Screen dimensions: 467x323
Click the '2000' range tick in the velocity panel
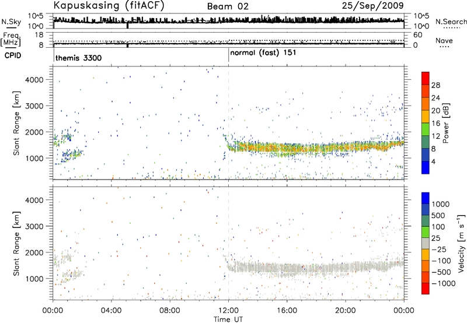click(34, 252)
